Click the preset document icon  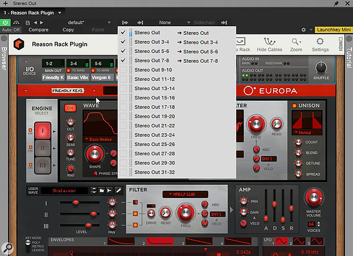(x=27, y=23)
